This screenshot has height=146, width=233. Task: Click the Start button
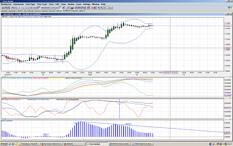4,144
